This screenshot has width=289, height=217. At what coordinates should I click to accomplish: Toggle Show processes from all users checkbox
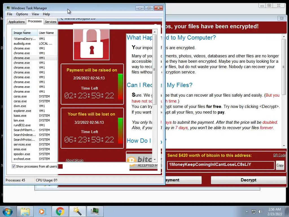[14, 166]
